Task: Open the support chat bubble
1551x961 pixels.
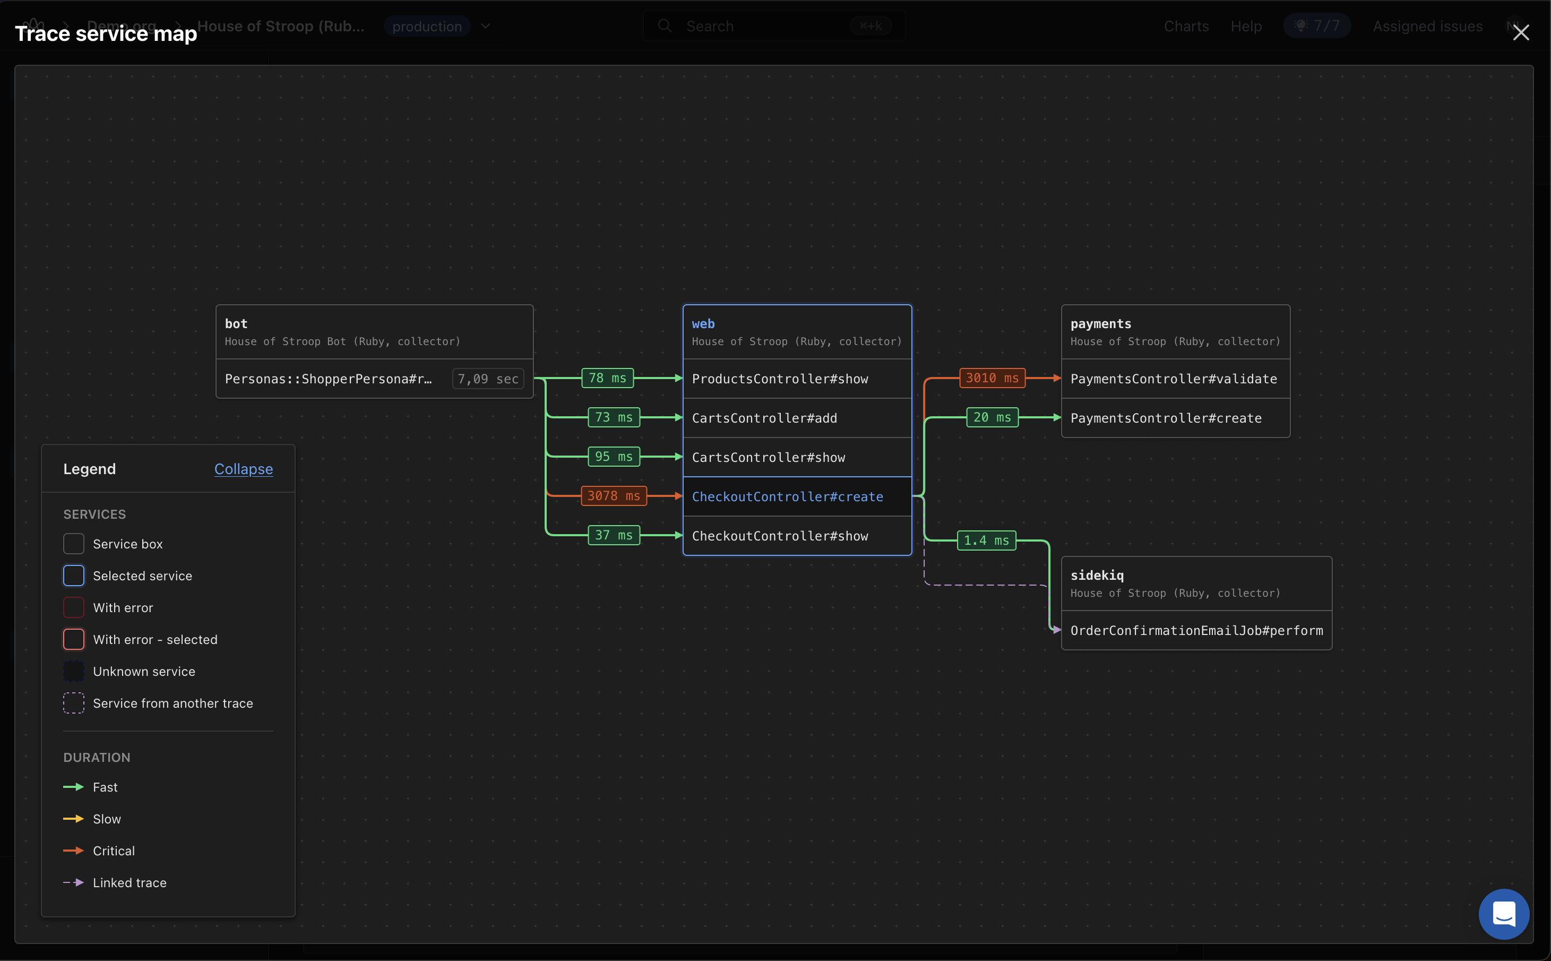Action: point(1503,913)
